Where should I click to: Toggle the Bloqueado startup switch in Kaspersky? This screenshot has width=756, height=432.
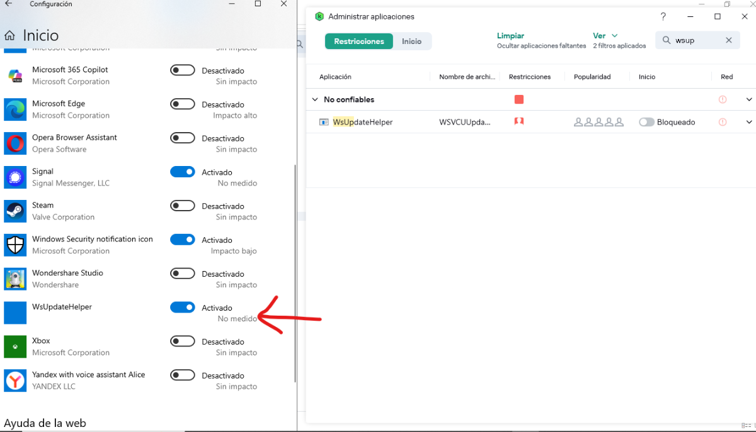coord(646,122)
